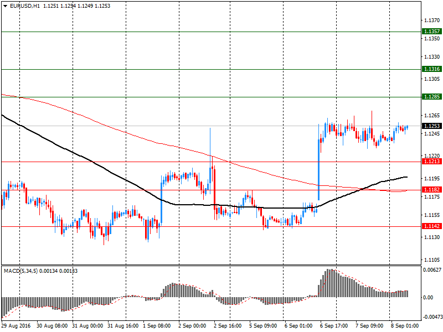443x332 pixels.
Task: Select the 1.1253 current price label
Action: [x=432, y=126]
